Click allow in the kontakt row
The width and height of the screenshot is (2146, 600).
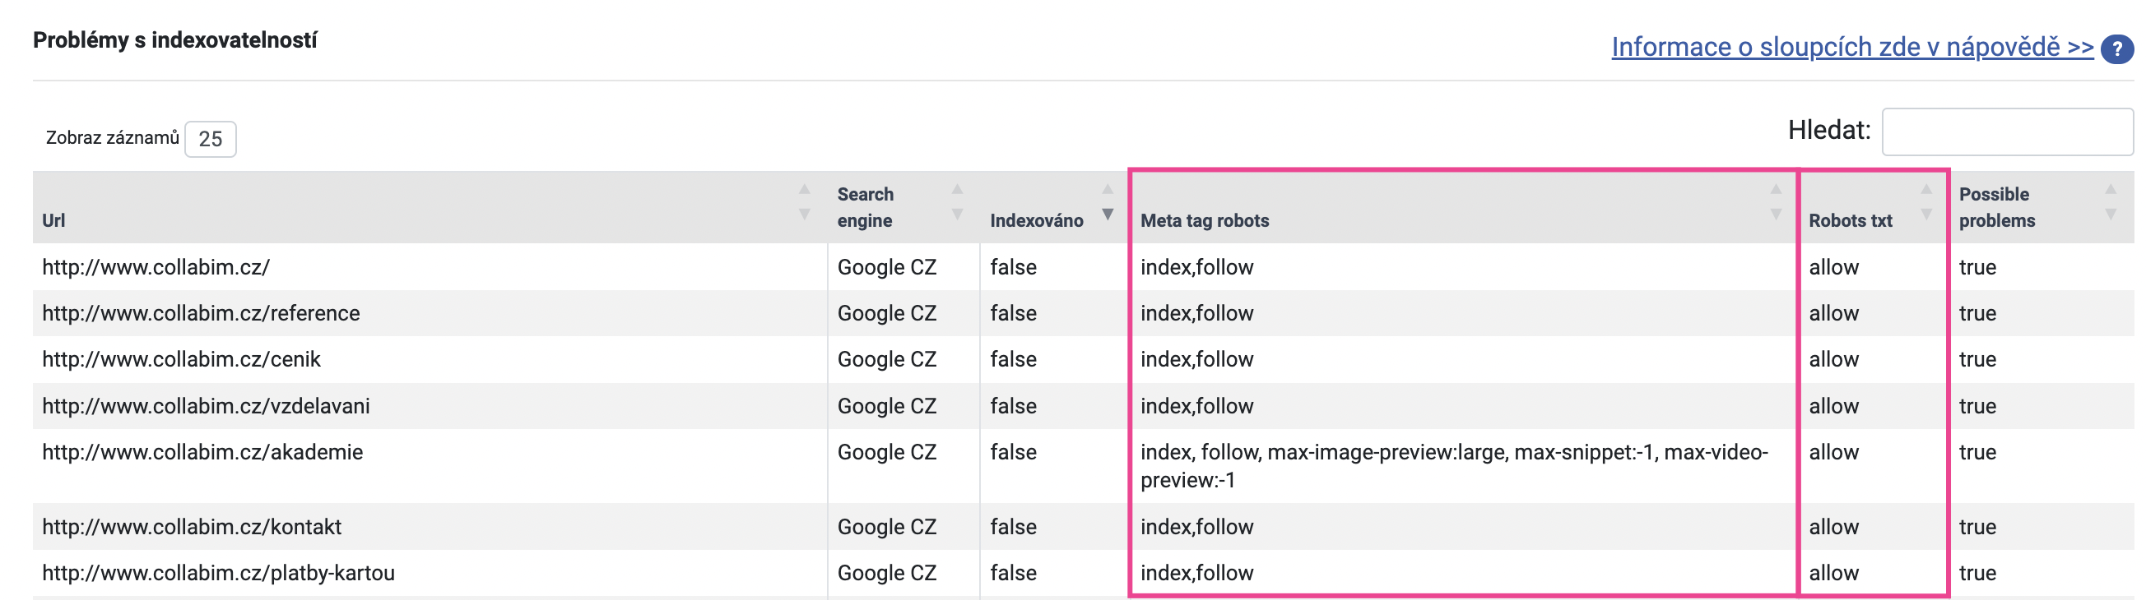point(1833,527)
